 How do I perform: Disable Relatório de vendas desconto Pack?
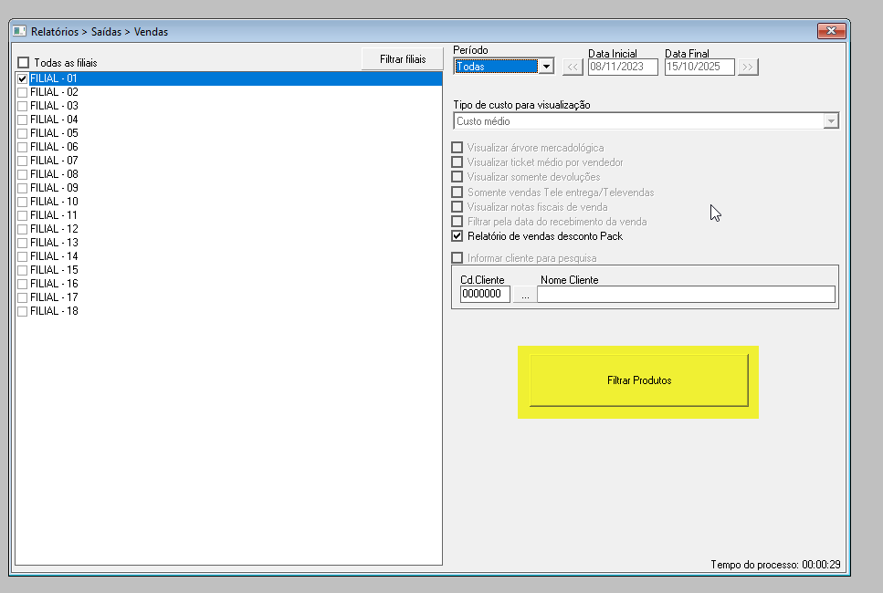(x=457, y=236)
